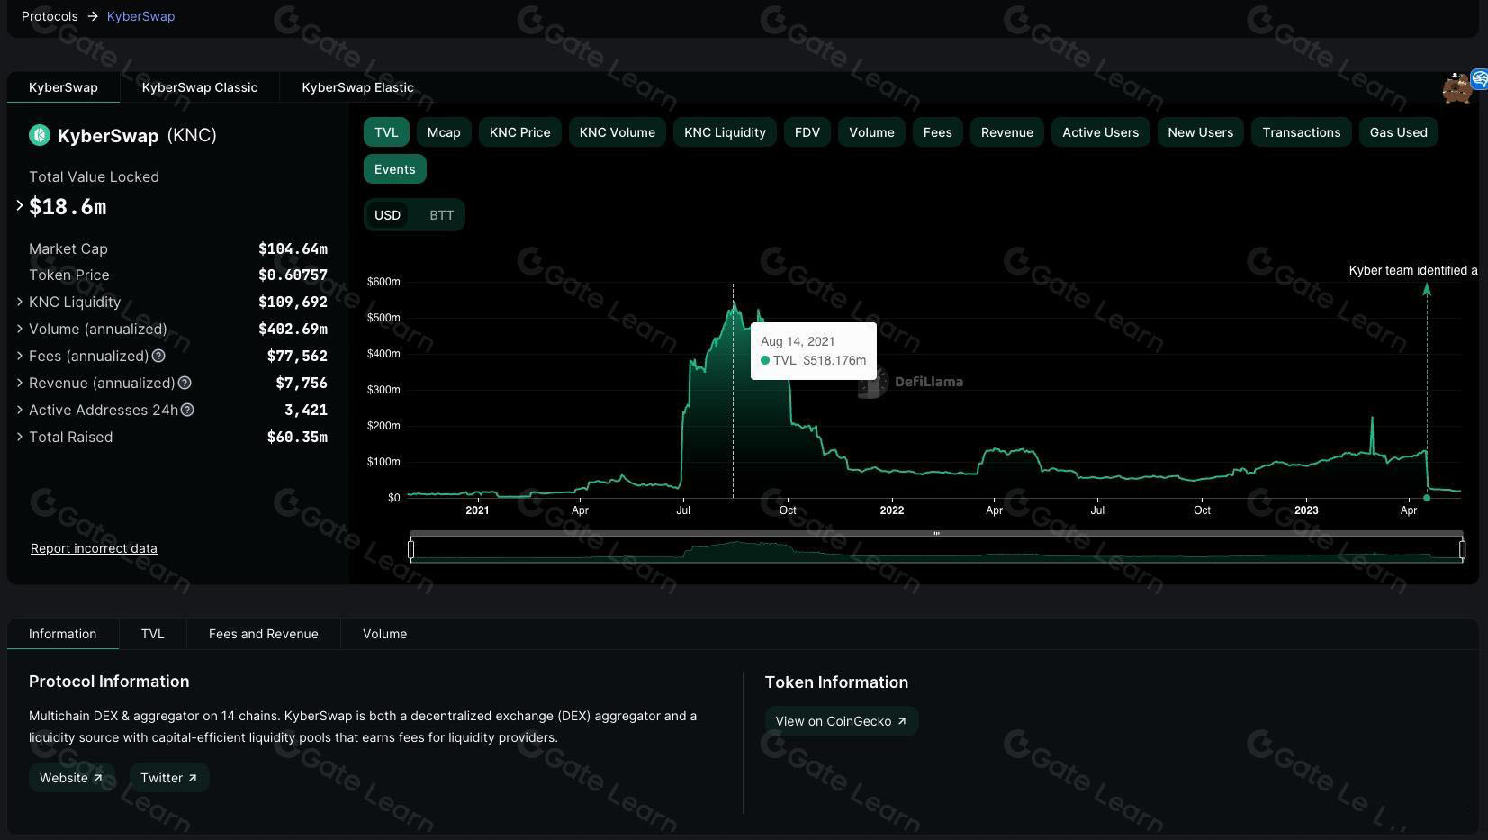
Task: Toggle the KNC Liquidity chart metric
Action: coord(725,132)
